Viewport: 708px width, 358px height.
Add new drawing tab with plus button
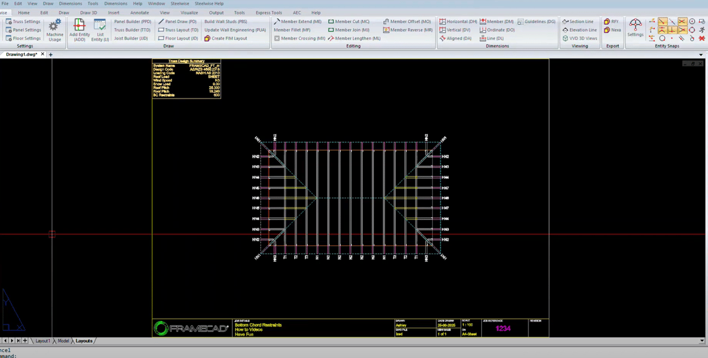[51, 55]
